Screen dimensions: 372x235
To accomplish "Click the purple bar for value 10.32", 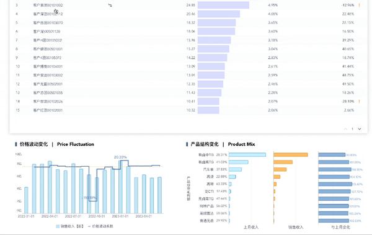I will [x=208, y=110].
